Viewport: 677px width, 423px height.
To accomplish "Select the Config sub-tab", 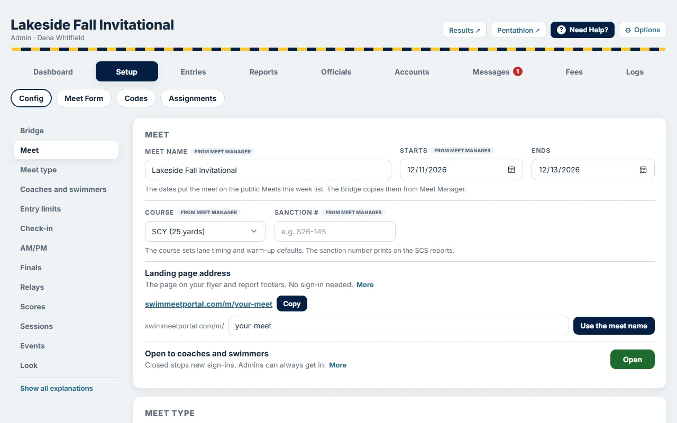I will [x=31, y=98].
